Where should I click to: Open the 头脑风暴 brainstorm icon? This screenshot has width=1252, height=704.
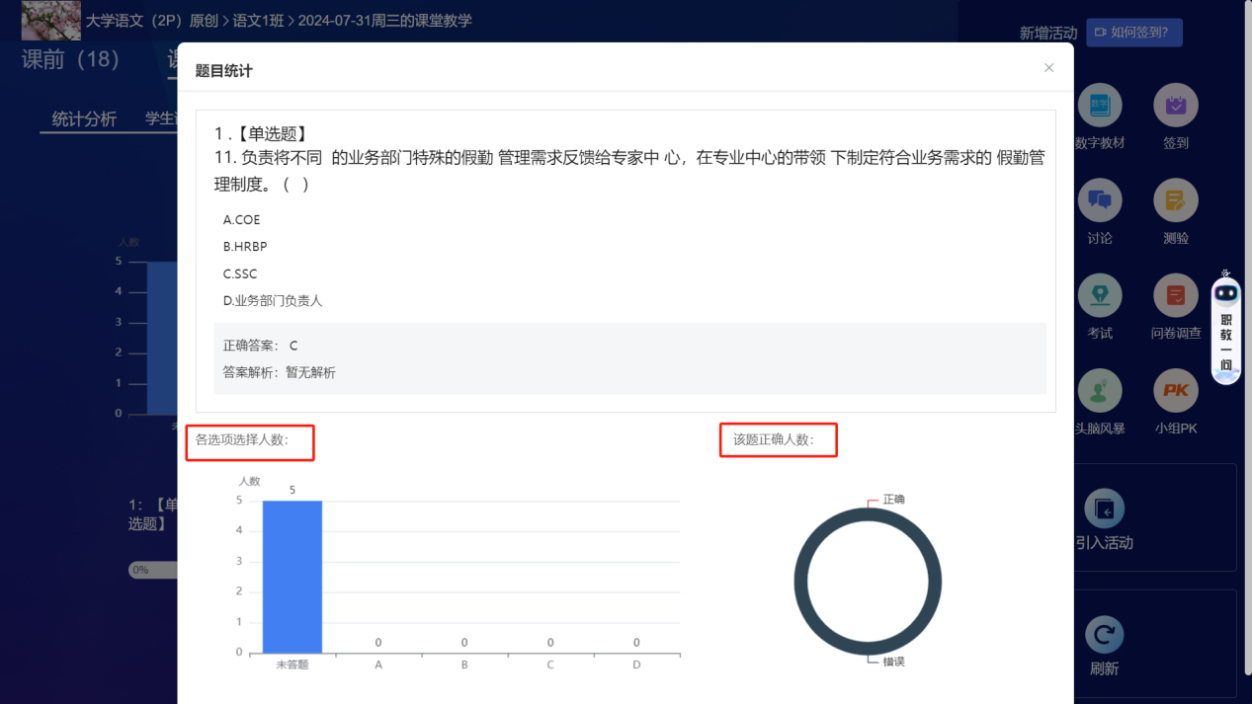tap(1099, 391)
